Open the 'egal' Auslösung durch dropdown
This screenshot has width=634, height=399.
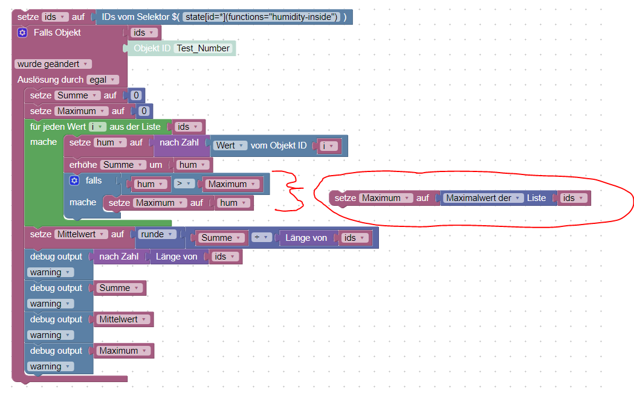point(103,80)
